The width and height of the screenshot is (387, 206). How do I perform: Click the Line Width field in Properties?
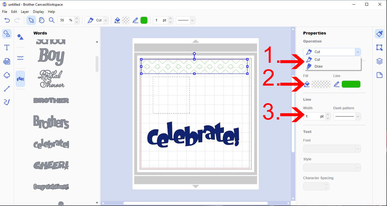[314, 116]
